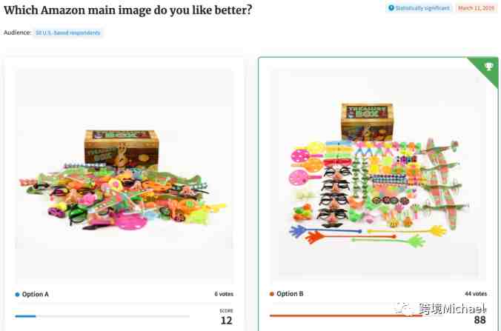Select the Option A label
The image size is (501, 331).
click(35, 294)
